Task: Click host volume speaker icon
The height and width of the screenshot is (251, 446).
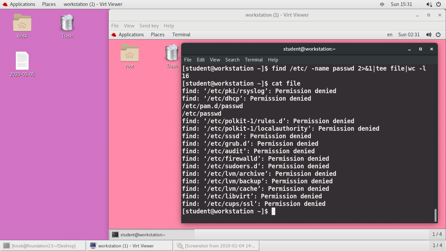Action: click(429, 4)
